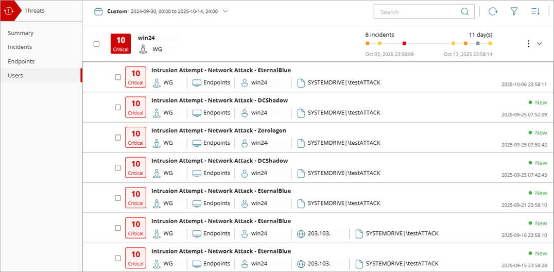The height and width of the screenshot is (272, 554).
Task: Click the monitor icon in 2025-09-15 row
Action: 197,264
